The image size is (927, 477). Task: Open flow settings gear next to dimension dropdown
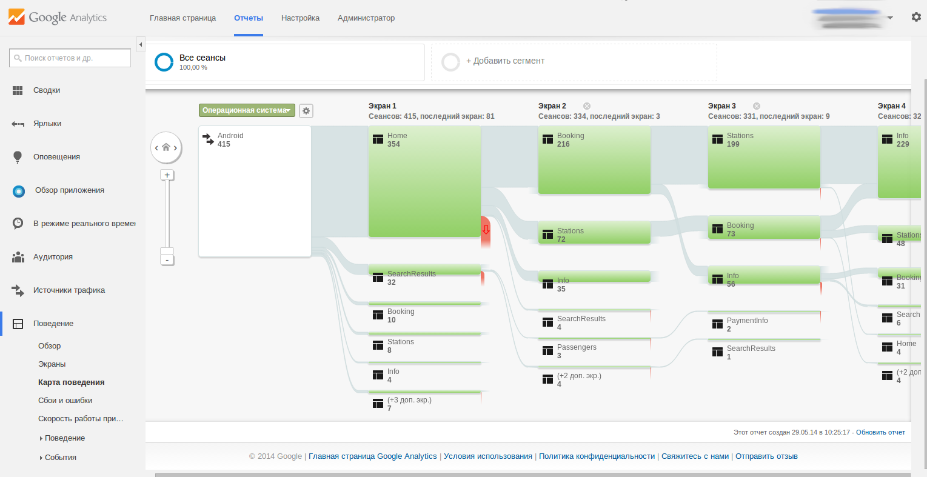[x=306, y=111]
